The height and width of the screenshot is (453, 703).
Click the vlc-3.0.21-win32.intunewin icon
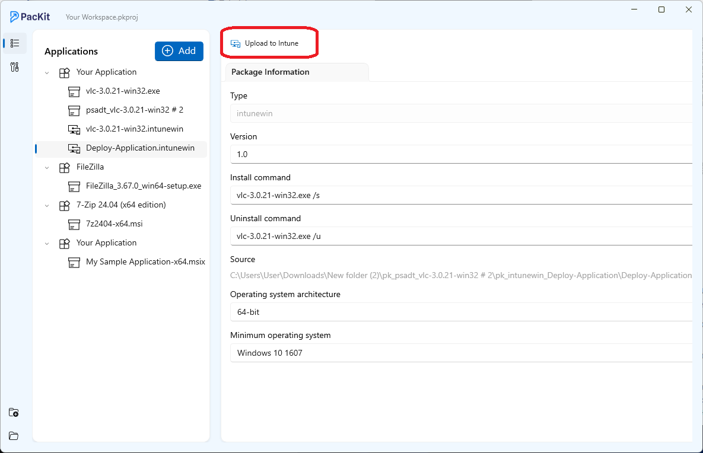coord(74,129)
